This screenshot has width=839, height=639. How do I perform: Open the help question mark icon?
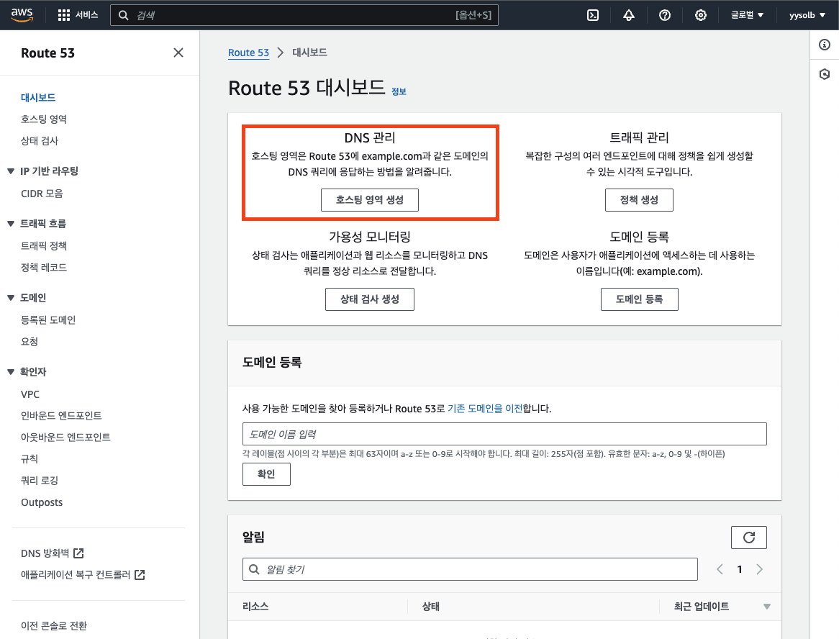(665, 15)
